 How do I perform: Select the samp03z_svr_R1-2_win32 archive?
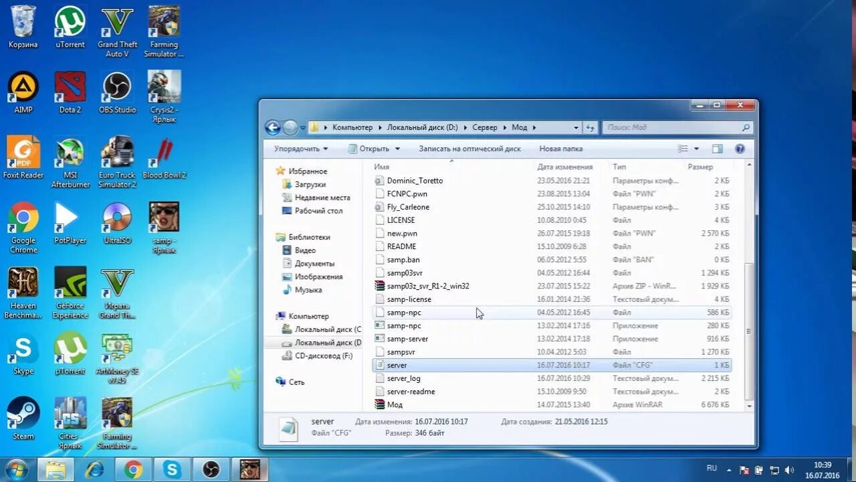tap(551, 286)
